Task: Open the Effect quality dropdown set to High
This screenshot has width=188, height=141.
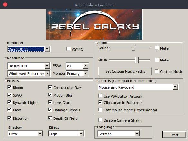Action: pos(66,134)
